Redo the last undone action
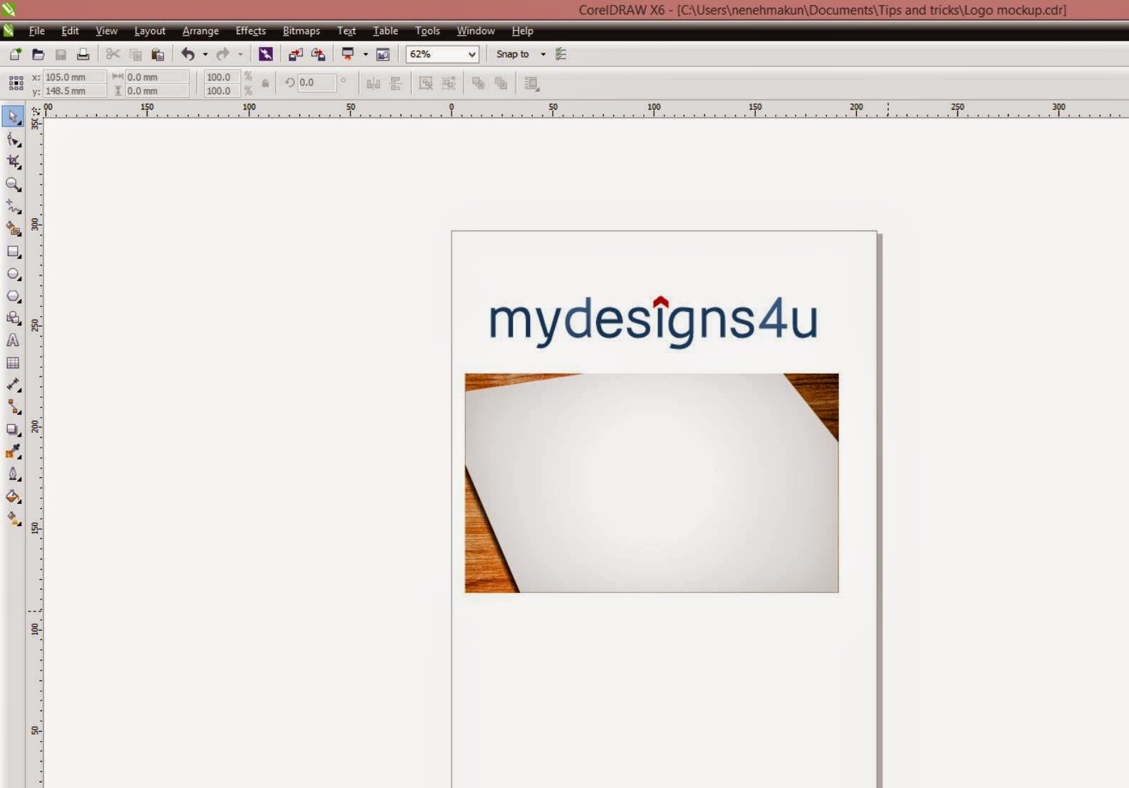The height and width of the screenshot is (788, 1129). click(x=223, y=54)
